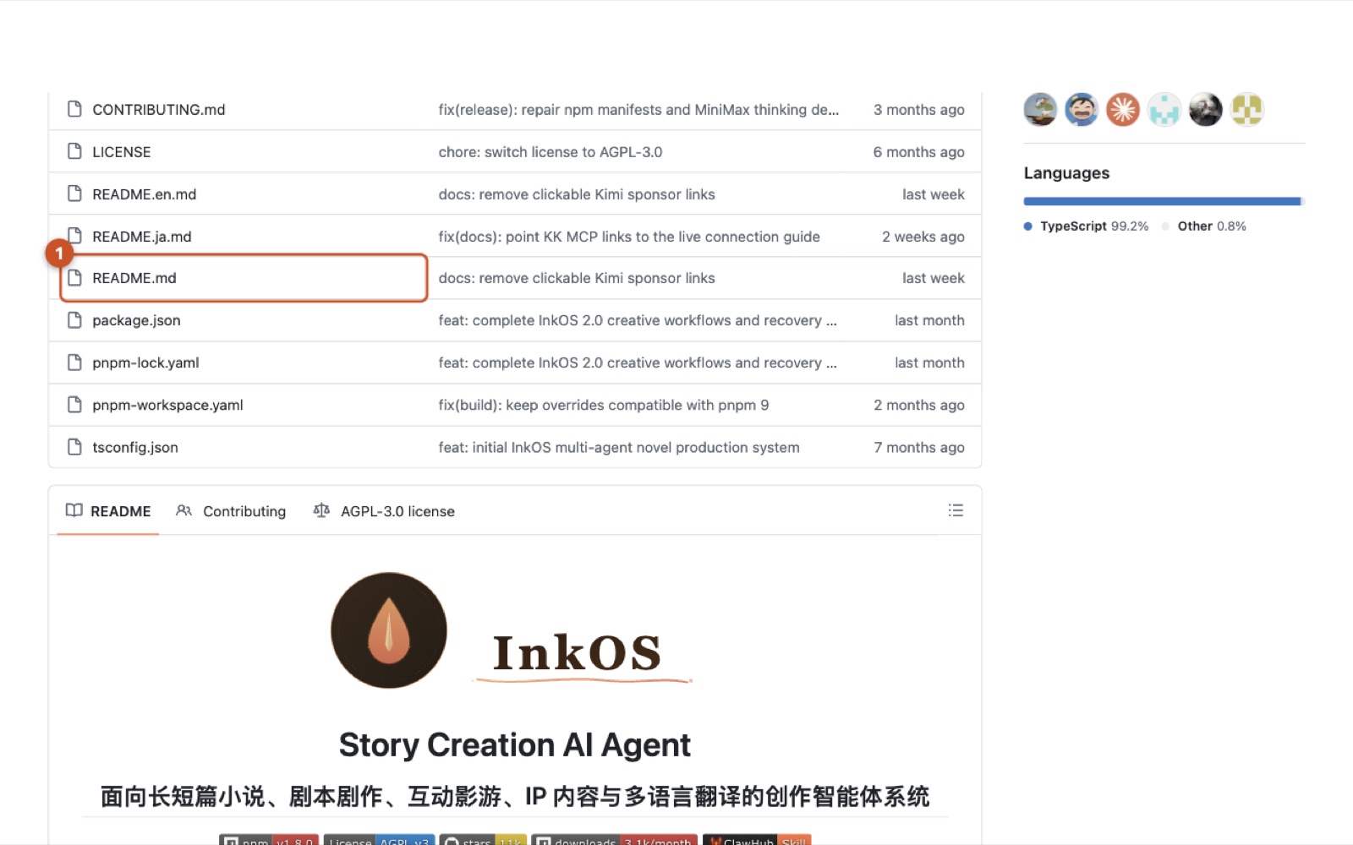The image size is (1353, 845).
Task: Click the file icon next to LICENSE
Action: tap(74, 151)
